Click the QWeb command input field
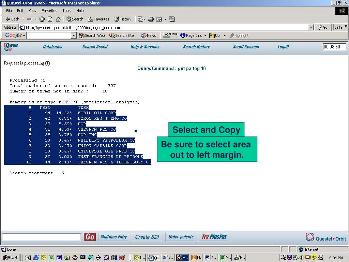 [41, 237]
